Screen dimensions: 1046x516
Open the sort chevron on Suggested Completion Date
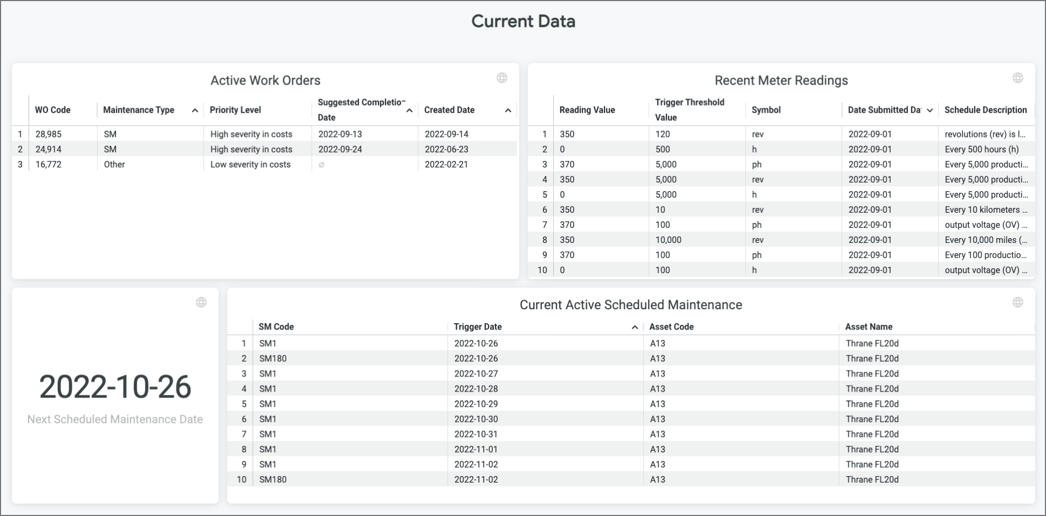coord(410,110)
